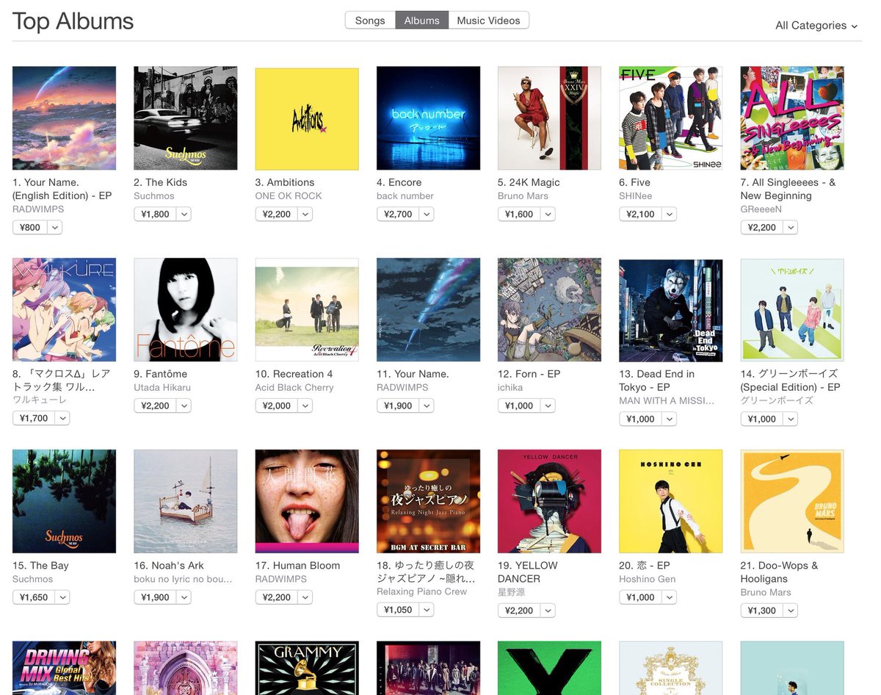Open Relaxing Night Jazz Piano cover

(428, 502)
